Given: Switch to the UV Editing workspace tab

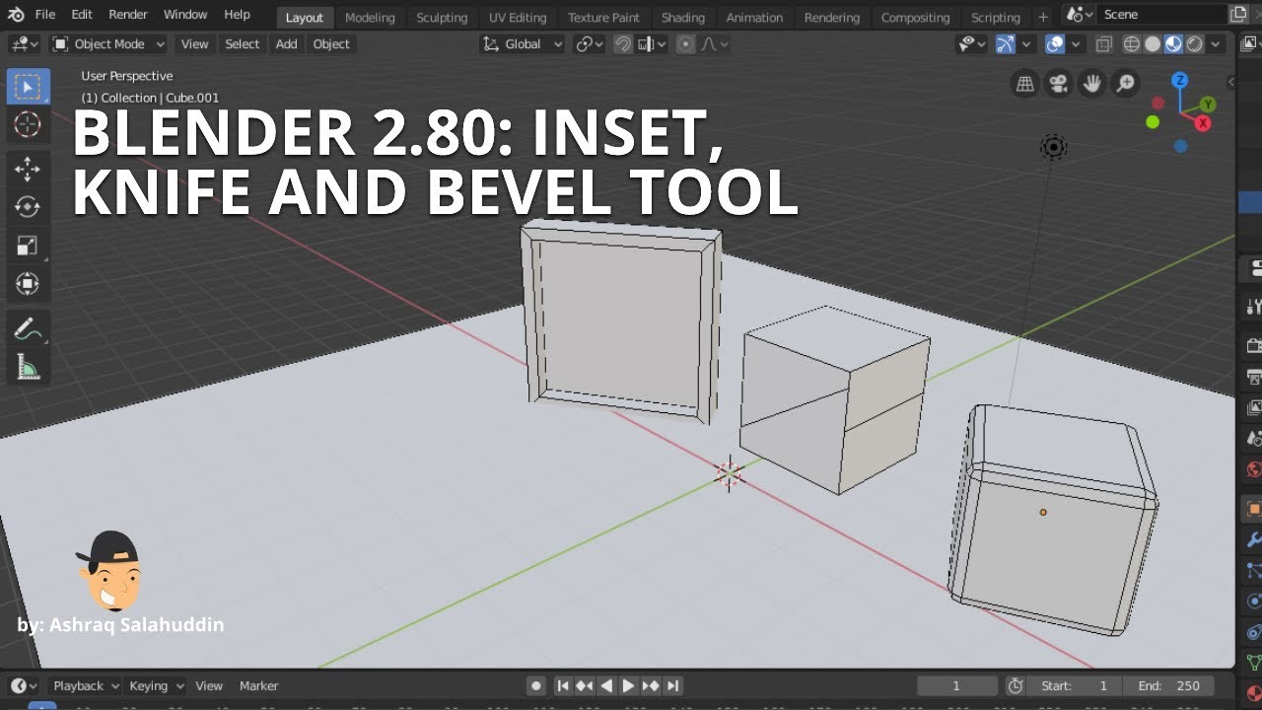Looking at the screenshot, I should tap(519, 18).
